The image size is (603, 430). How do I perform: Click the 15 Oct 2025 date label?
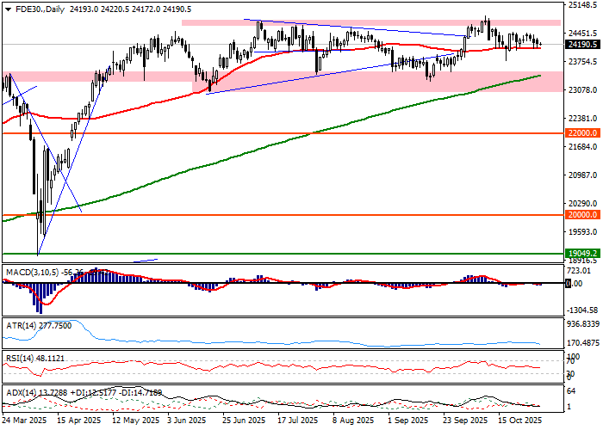click(x=518, y=421)
